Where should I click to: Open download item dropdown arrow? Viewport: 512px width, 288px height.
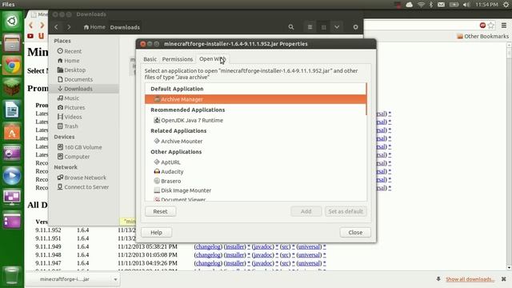tap(115, 279)
